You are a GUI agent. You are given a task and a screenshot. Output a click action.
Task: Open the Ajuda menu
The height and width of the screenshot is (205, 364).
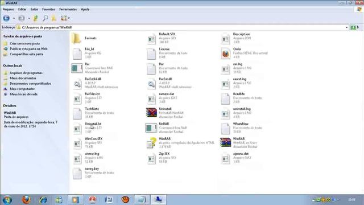[85, 9]
